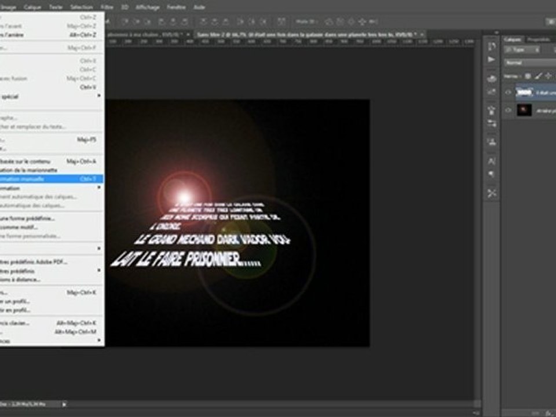Select 3D slide icon in options bar
Viewport: 556px width, 417px height.
pos(362,21)
